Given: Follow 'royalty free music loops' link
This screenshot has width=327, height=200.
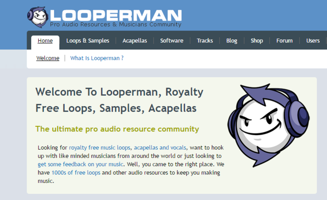Looking at the screenshot, I should tap(100, 147).
